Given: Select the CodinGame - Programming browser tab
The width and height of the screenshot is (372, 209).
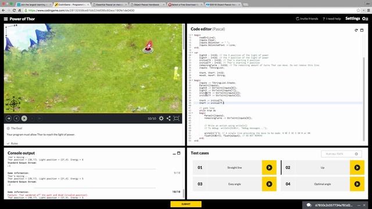Looking at the screenshot, I should pyautogui.click(x=72, y=5).
